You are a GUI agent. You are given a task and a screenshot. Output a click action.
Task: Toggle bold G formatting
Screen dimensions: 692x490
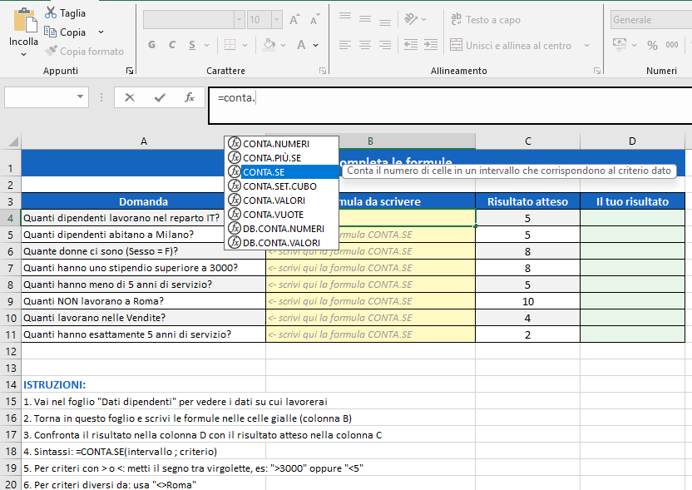point(152,45)
